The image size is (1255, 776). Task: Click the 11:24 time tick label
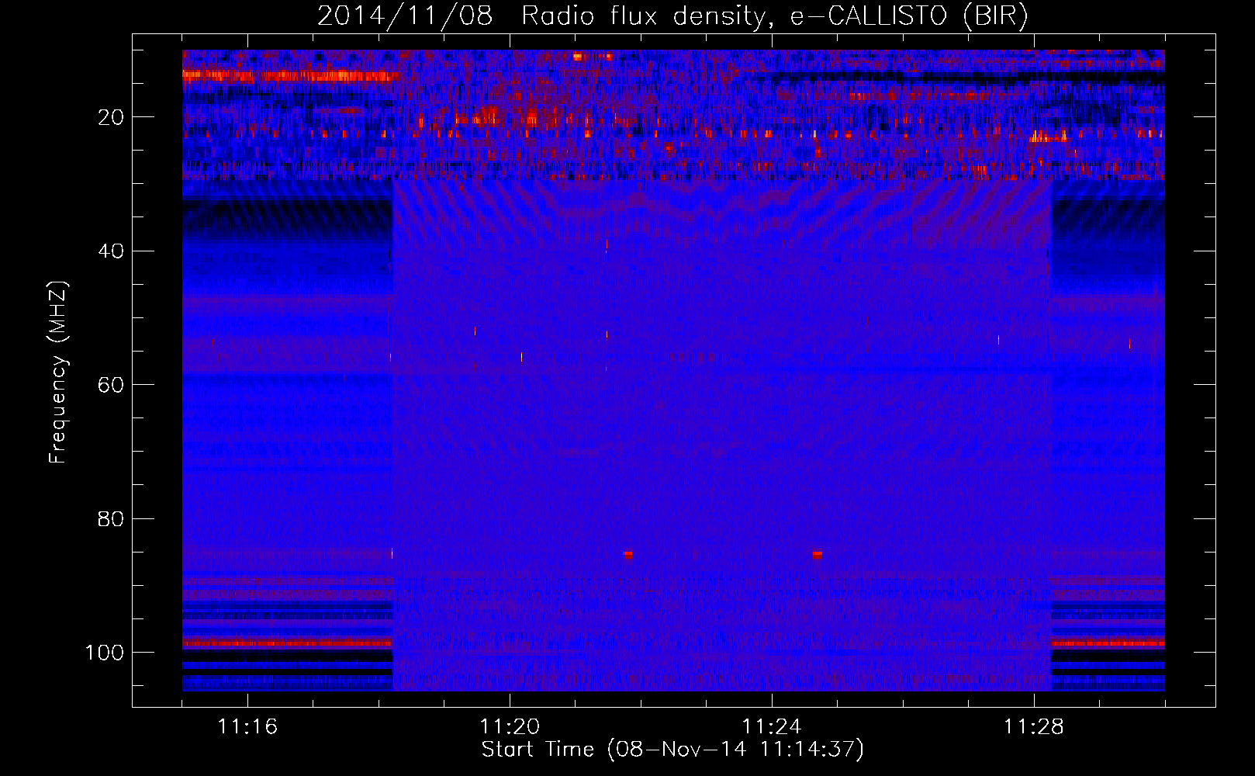772,727
